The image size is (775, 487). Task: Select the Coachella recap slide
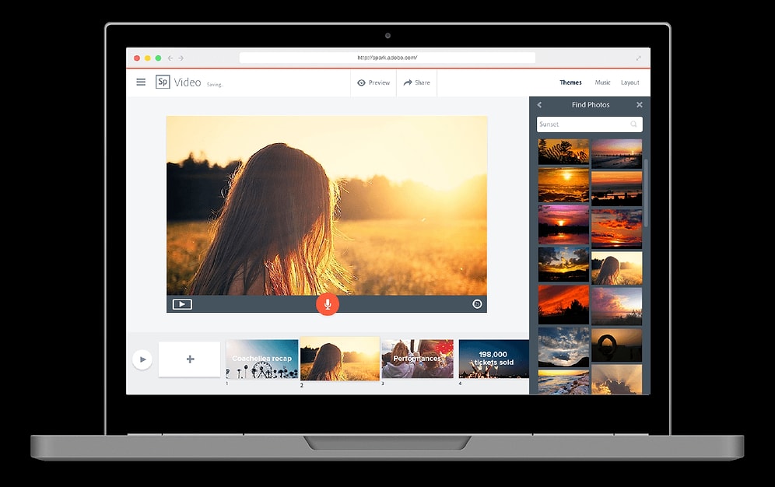261,359
